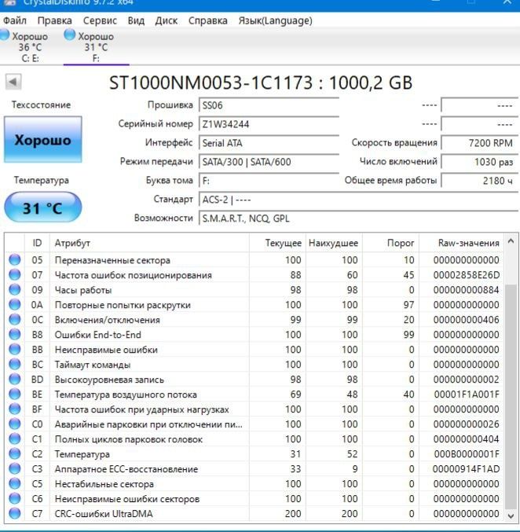Image resolution: width=520 pixels, height=532 pixels.
Task: Open the Диск menu
Action: click(x=167, y=20)
